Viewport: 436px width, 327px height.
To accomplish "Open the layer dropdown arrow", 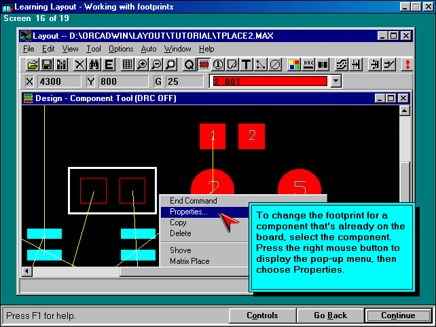I will [x=335, y=81].
